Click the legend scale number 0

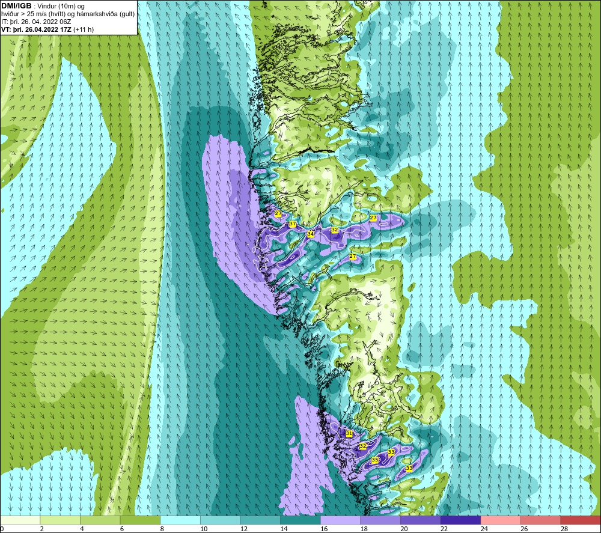pyautogui.click(x=2, y=529)
